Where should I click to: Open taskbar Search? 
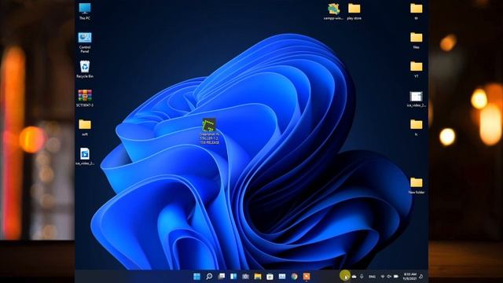coord(209,276)
